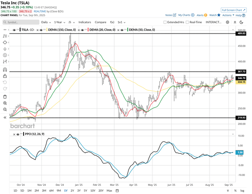
Task: Hide the TSLA price series
Action: (x=14, y=30)
